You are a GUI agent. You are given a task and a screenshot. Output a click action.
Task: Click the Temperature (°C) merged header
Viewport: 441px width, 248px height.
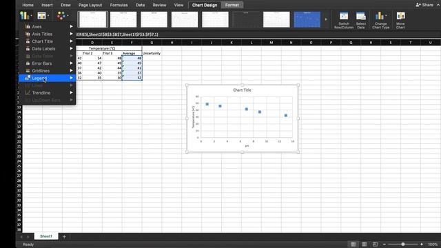[102, 48]
